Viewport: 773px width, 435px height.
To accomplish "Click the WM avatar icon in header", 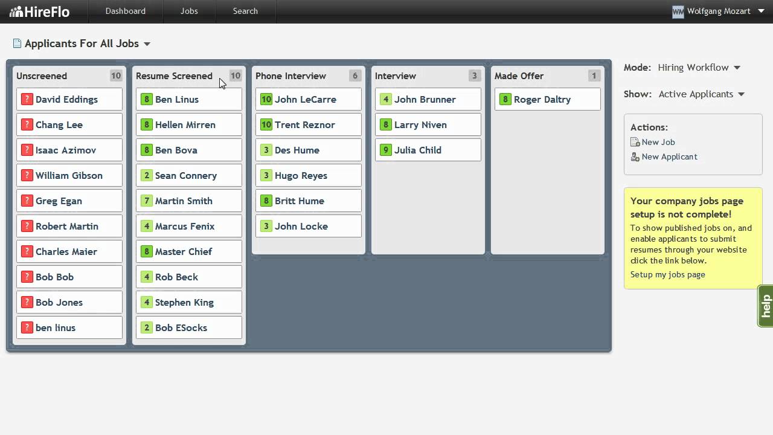I will [678, 11].
